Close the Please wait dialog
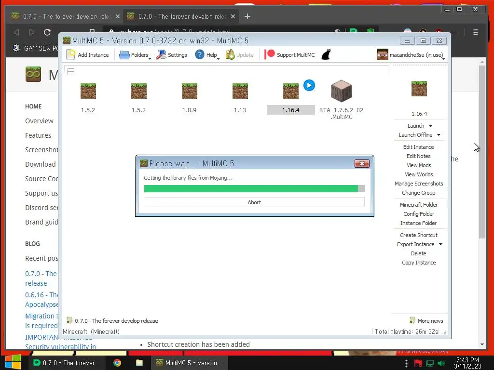The height and width of the screenshot is (370, 494). coord(362,163)
